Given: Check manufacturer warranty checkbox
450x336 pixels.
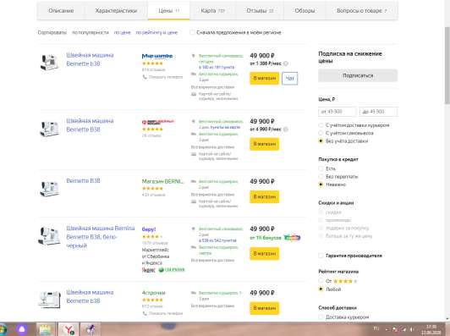Looking at the screenshot, I should point(321,256).
